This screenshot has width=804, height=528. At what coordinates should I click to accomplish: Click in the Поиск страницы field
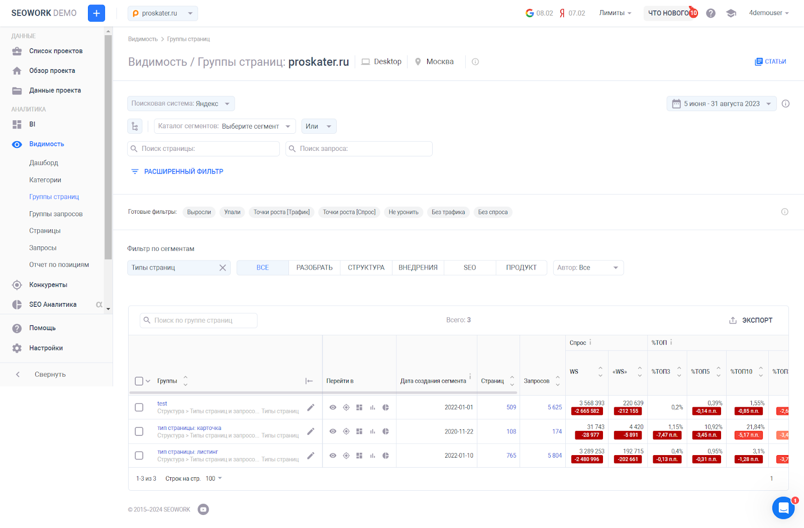pos(204,149)
